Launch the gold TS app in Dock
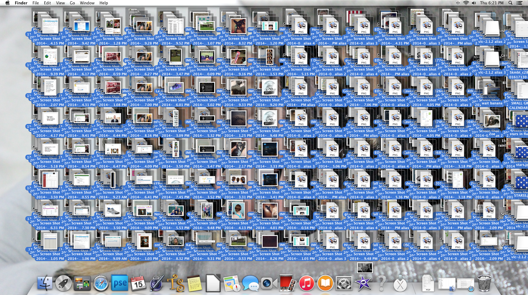528x295 pixels. point(176,283)
